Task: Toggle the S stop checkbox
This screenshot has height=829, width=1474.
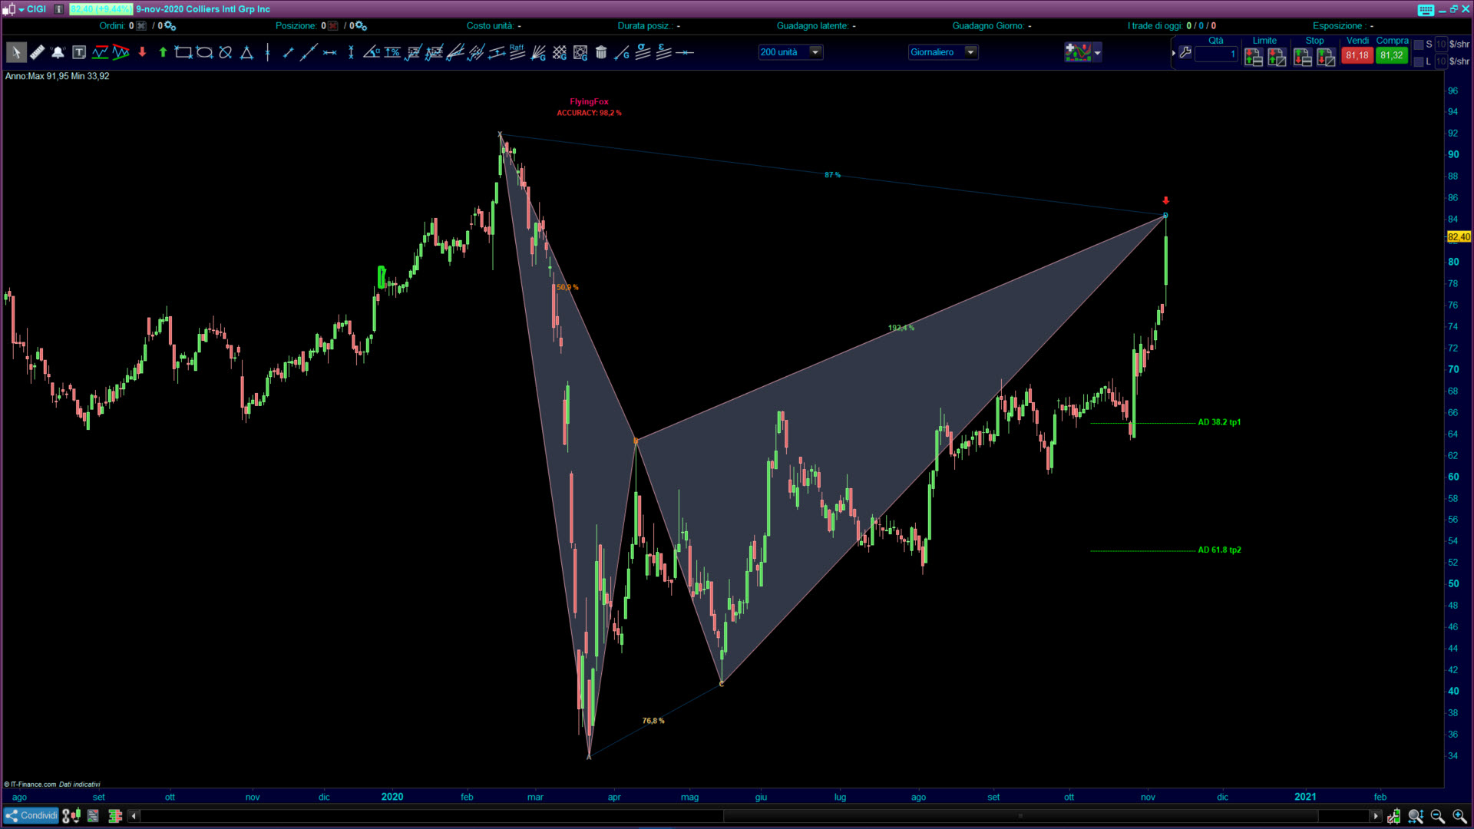Action: click(x=1419, y=45)
